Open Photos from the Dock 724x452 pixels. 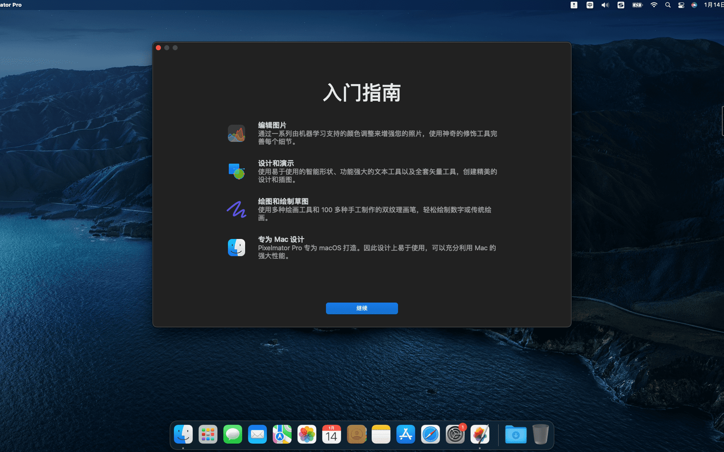(307, 434)
